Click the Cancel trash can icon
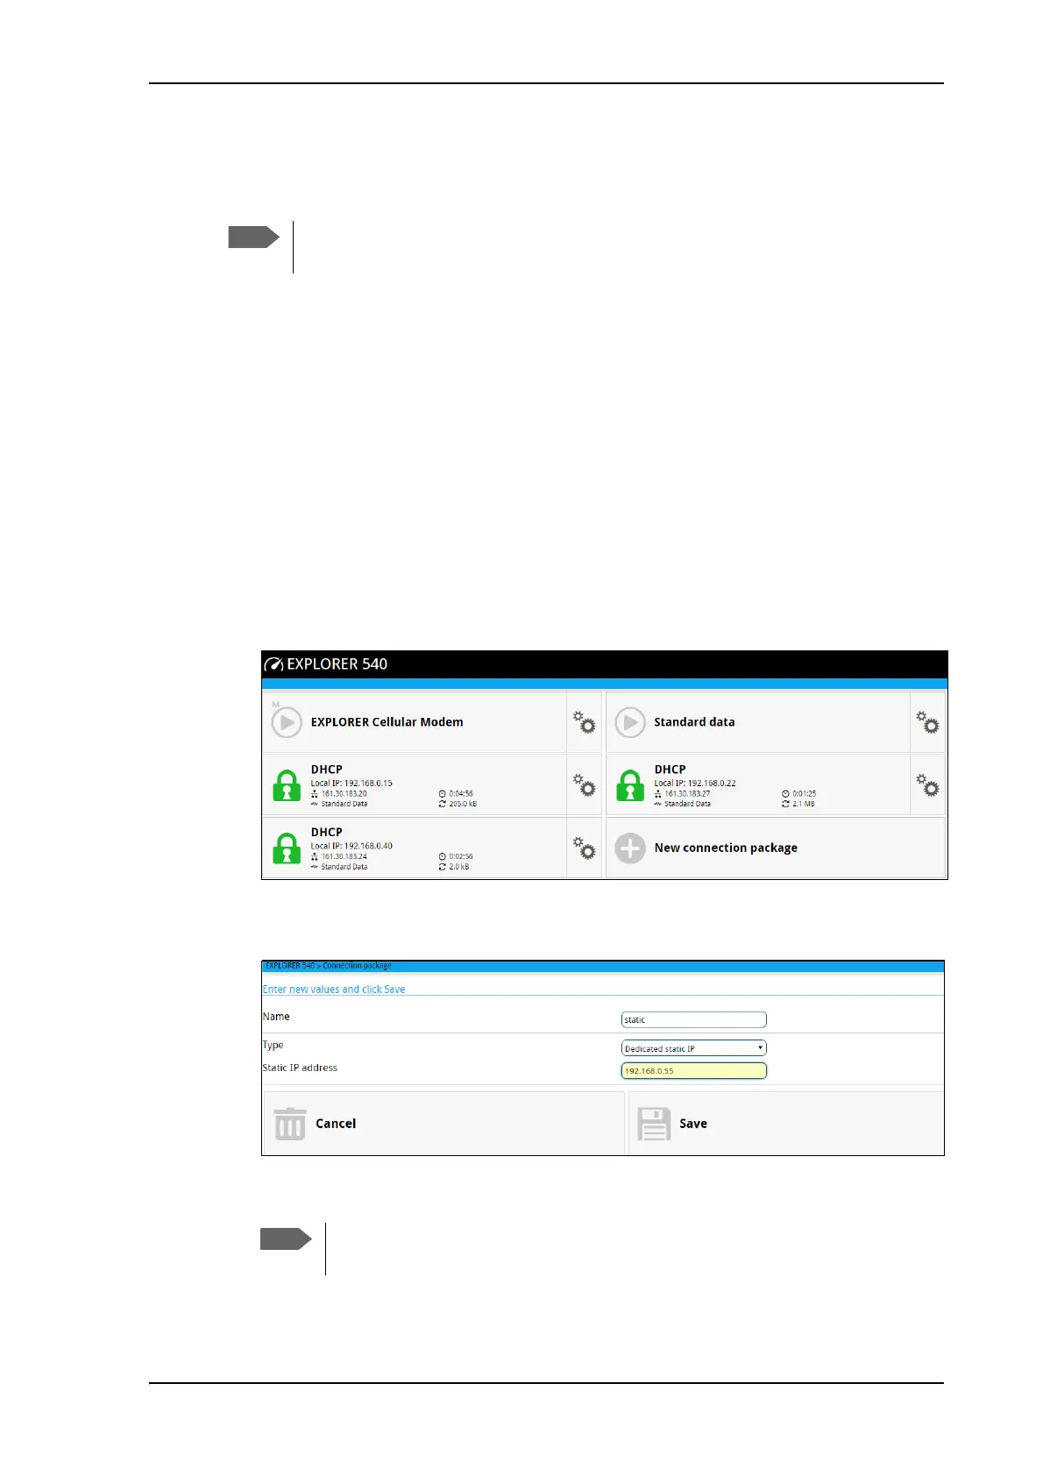 click(x=290, y=1124)
